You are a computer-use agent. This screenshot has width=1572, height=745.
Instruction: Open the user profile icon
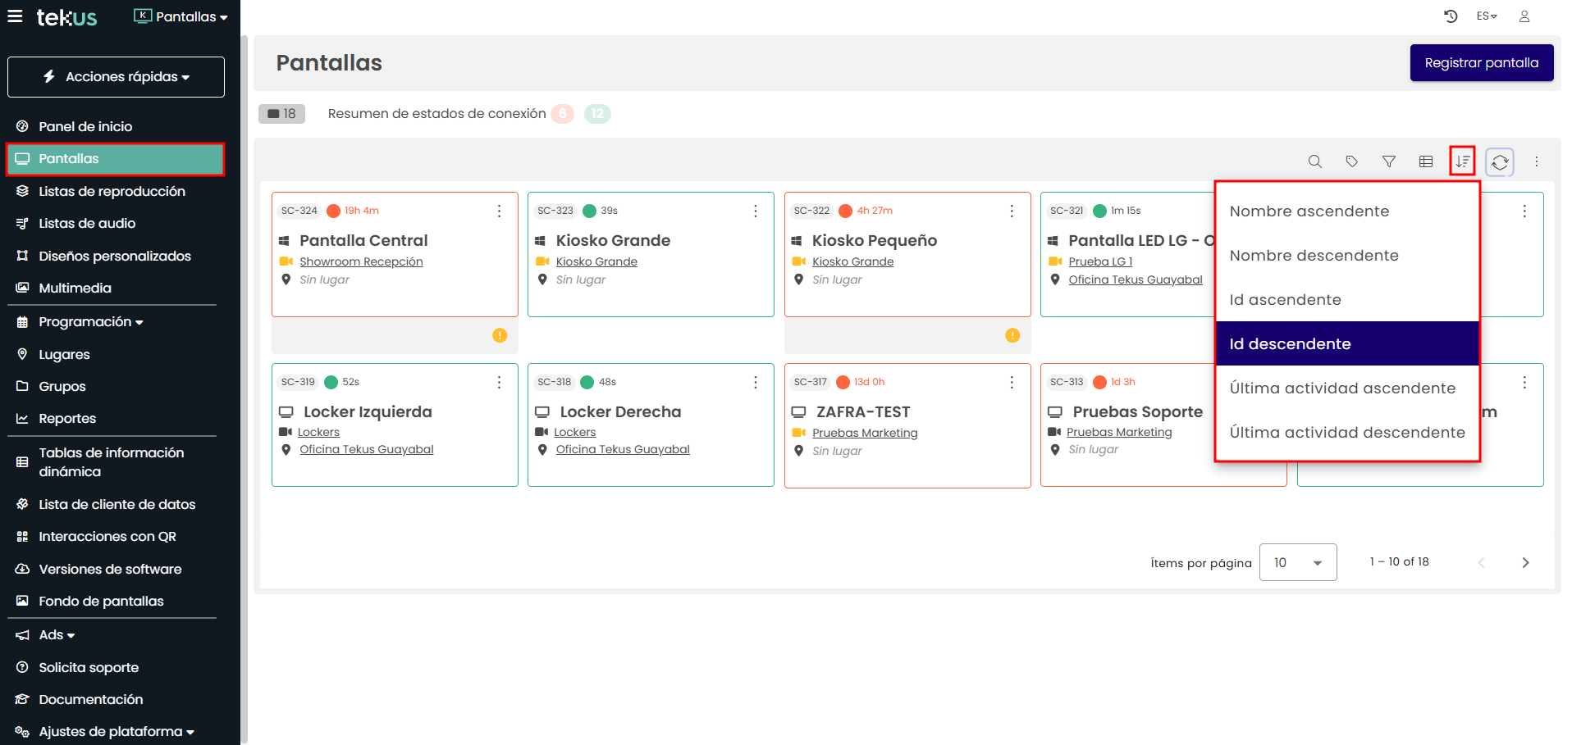[1524, 16]
